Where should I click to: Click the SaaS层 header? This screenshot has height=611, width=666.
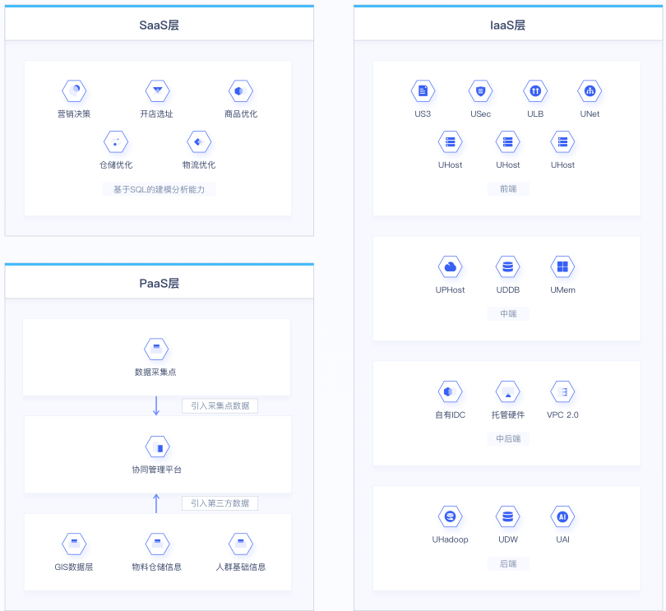tap(160, 25)
